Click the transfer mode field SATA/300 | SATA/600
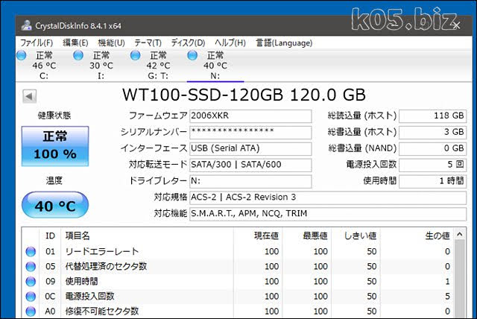 tap(250, 165)
